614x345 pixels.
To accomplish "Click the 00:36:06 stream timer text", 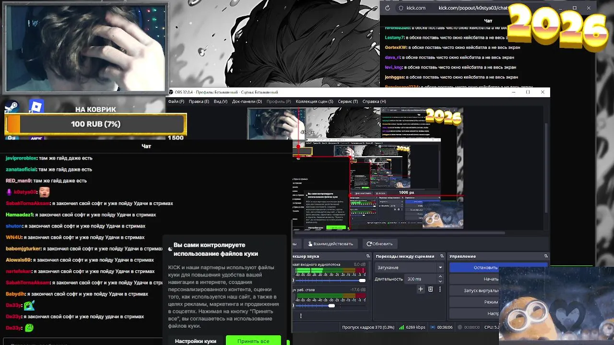I will coord(445,327).
